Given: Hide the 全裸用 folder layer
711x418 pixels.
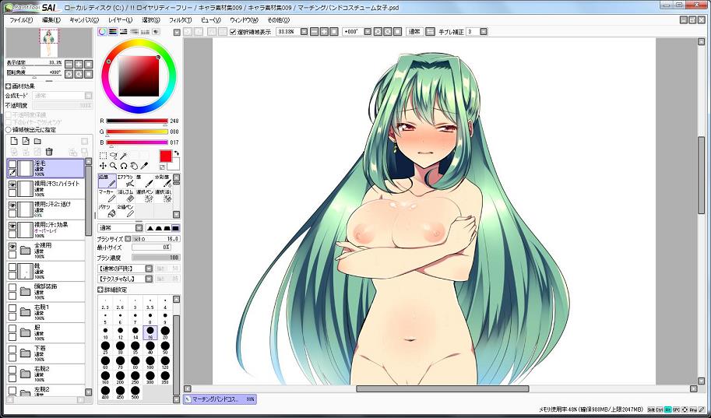Looking at the screenshot, I should point(12,247).
